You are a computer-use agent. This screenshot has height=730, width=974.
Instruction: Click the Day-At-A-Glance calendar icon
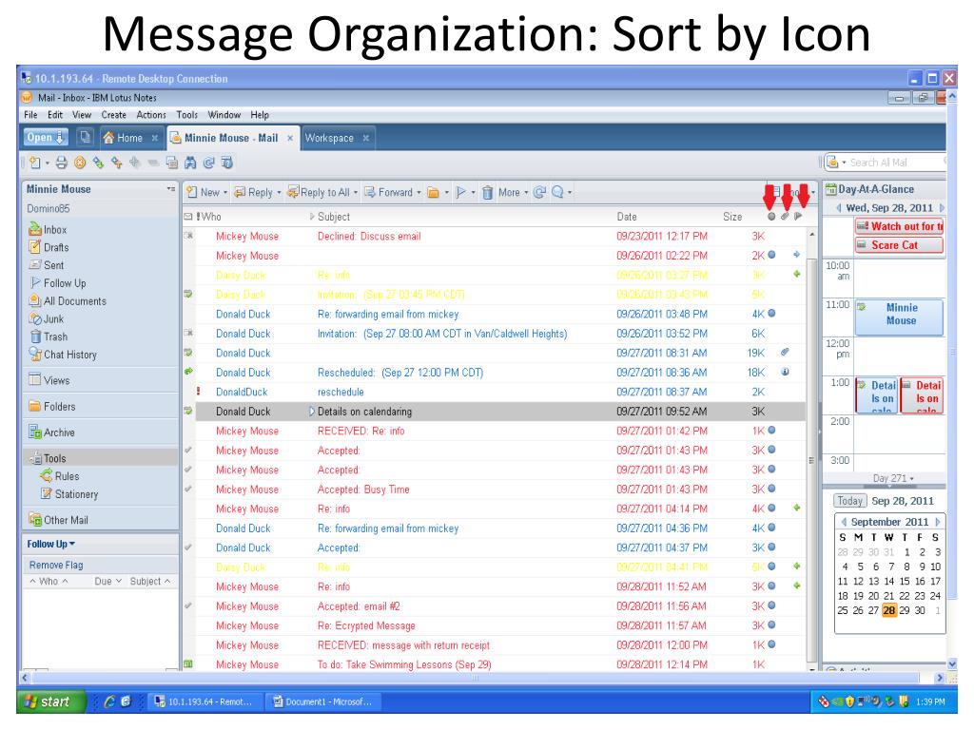[x=830, y=189]
